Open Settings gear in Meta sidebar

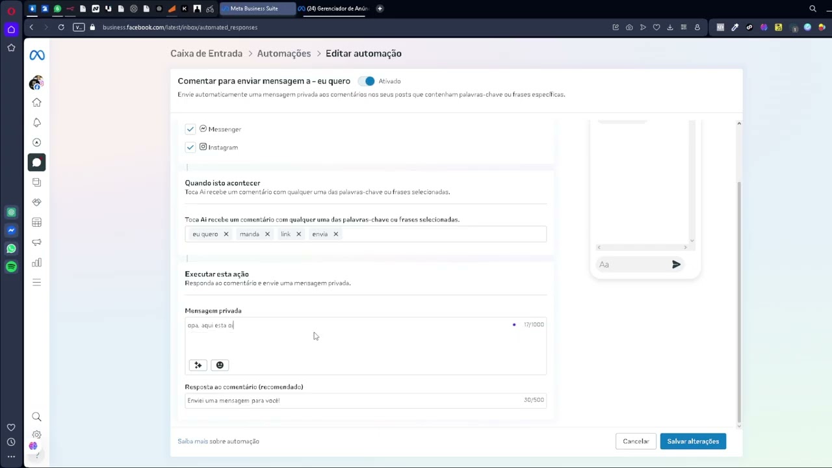tap(36, 434)
